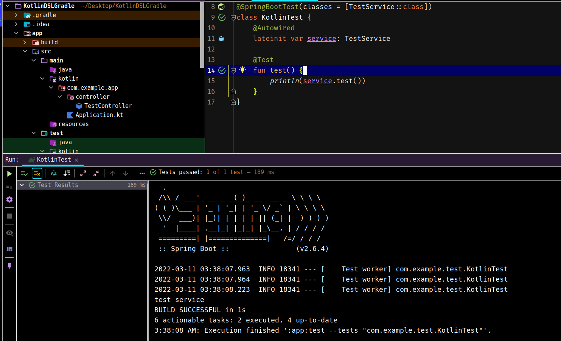Click the Execution finished console line
This screenshot has width=561, height=341.
point(322,330)
